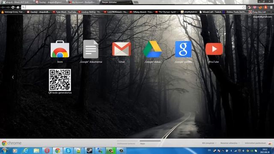274x154 pixels.
Task: Open the Tyler Ward - YouTube bookmark
Action: pyautogui.click(x=65, y=12)
